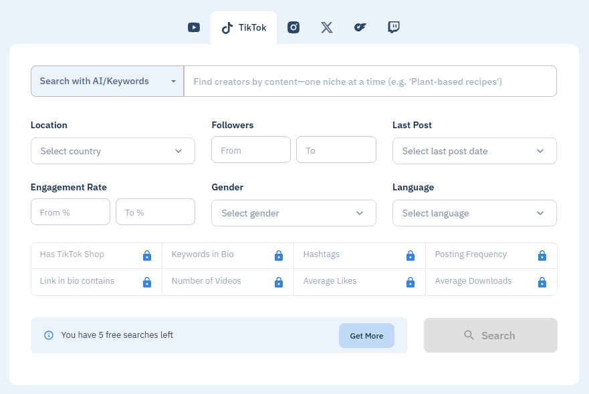Click the lock icon beside Has TikTok Shop
This screenshot has height=394, width=589.
click(147, 256)
